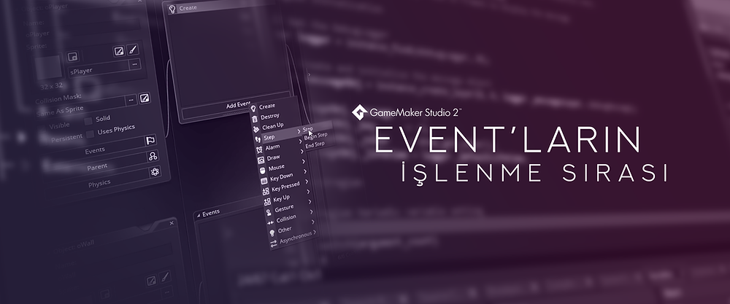Click the sPlayer sprite name field
This screenshot has width=730, height=304.
(99, 71)
